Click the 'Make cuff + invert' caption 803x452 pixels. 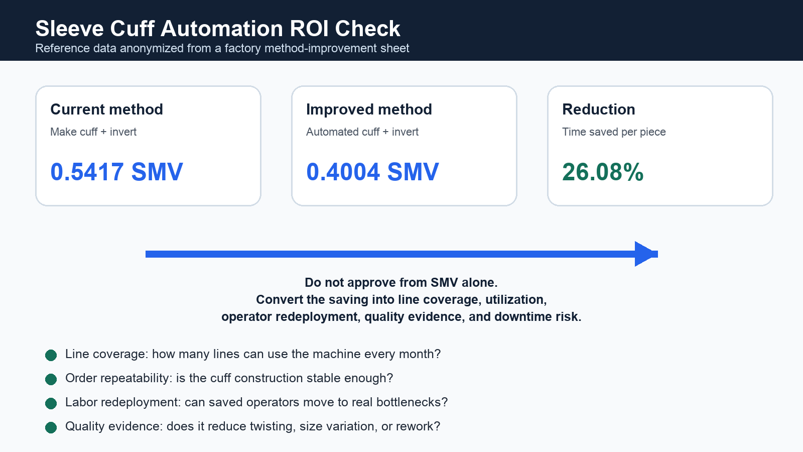click(93, 132)
